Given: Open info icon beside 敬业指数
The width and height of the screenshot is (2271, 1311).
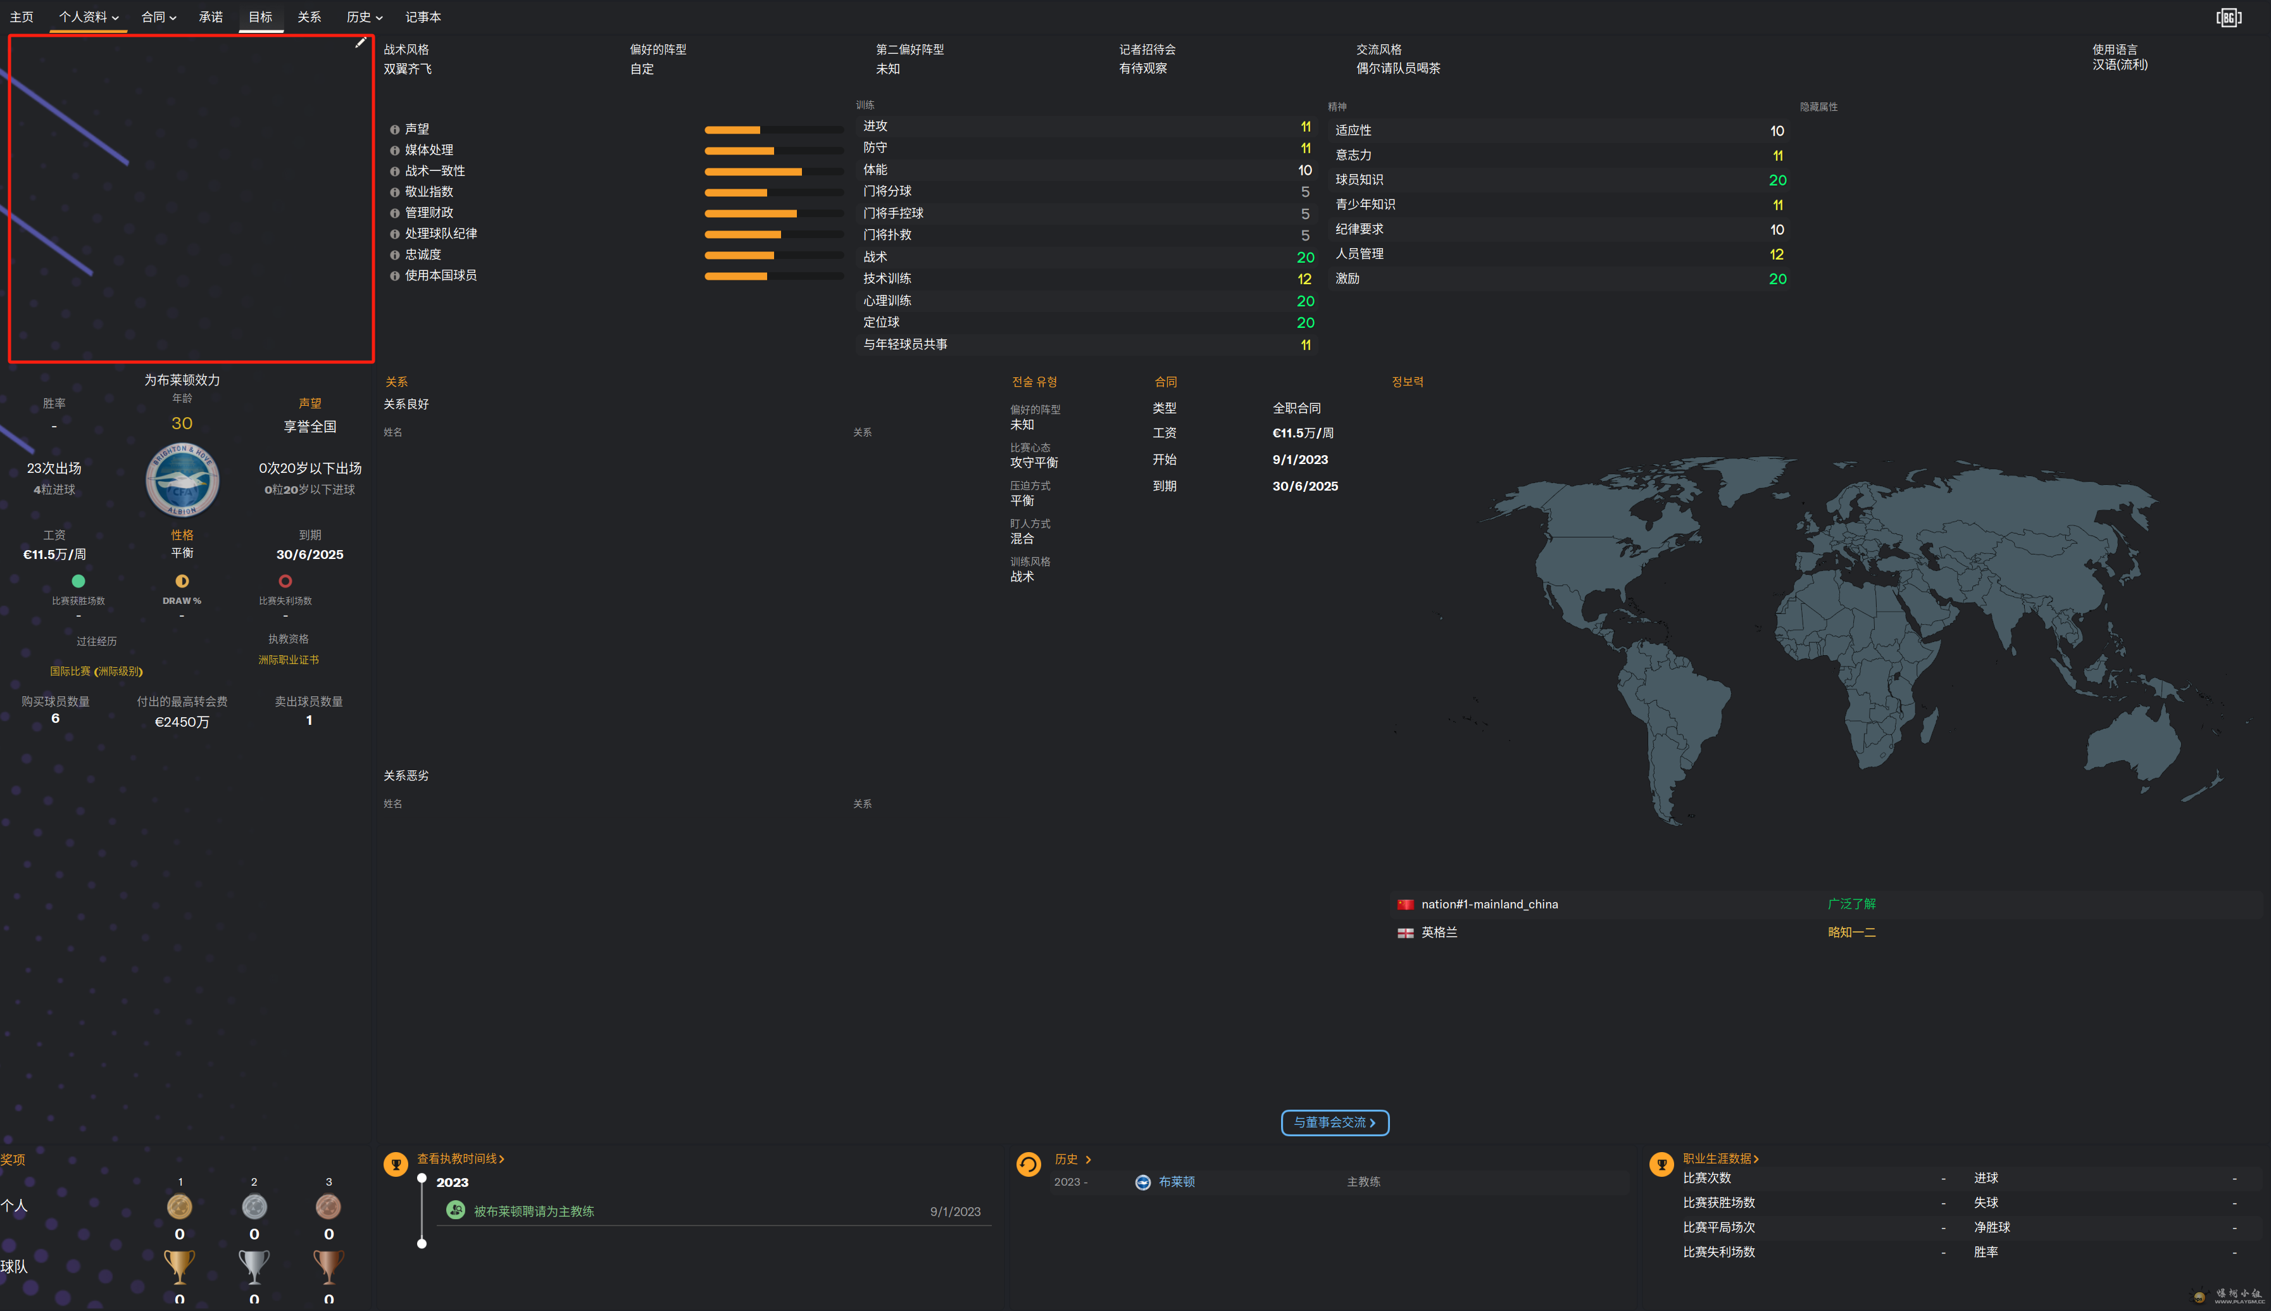Looking at the screenshot, I should coord(394,192).
